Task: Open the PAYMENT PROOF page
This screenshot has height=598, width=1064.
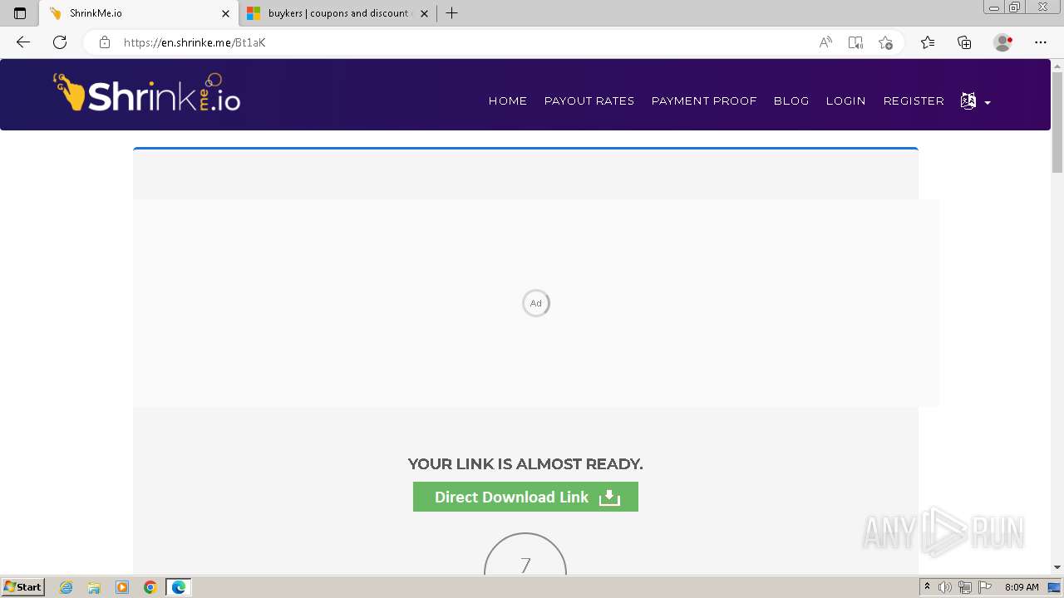Action: point(704,100)
